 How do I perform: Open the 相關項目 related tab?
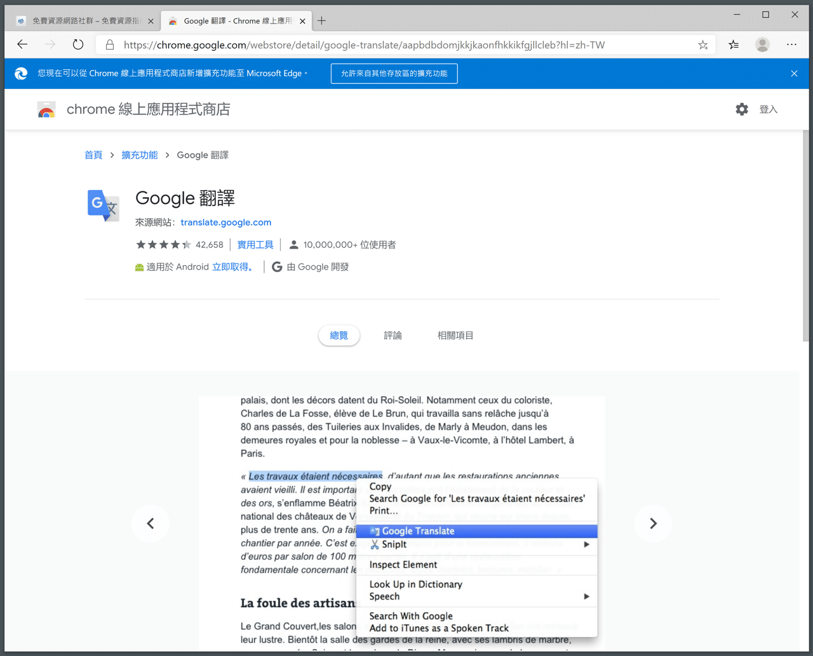coord(455,336)
